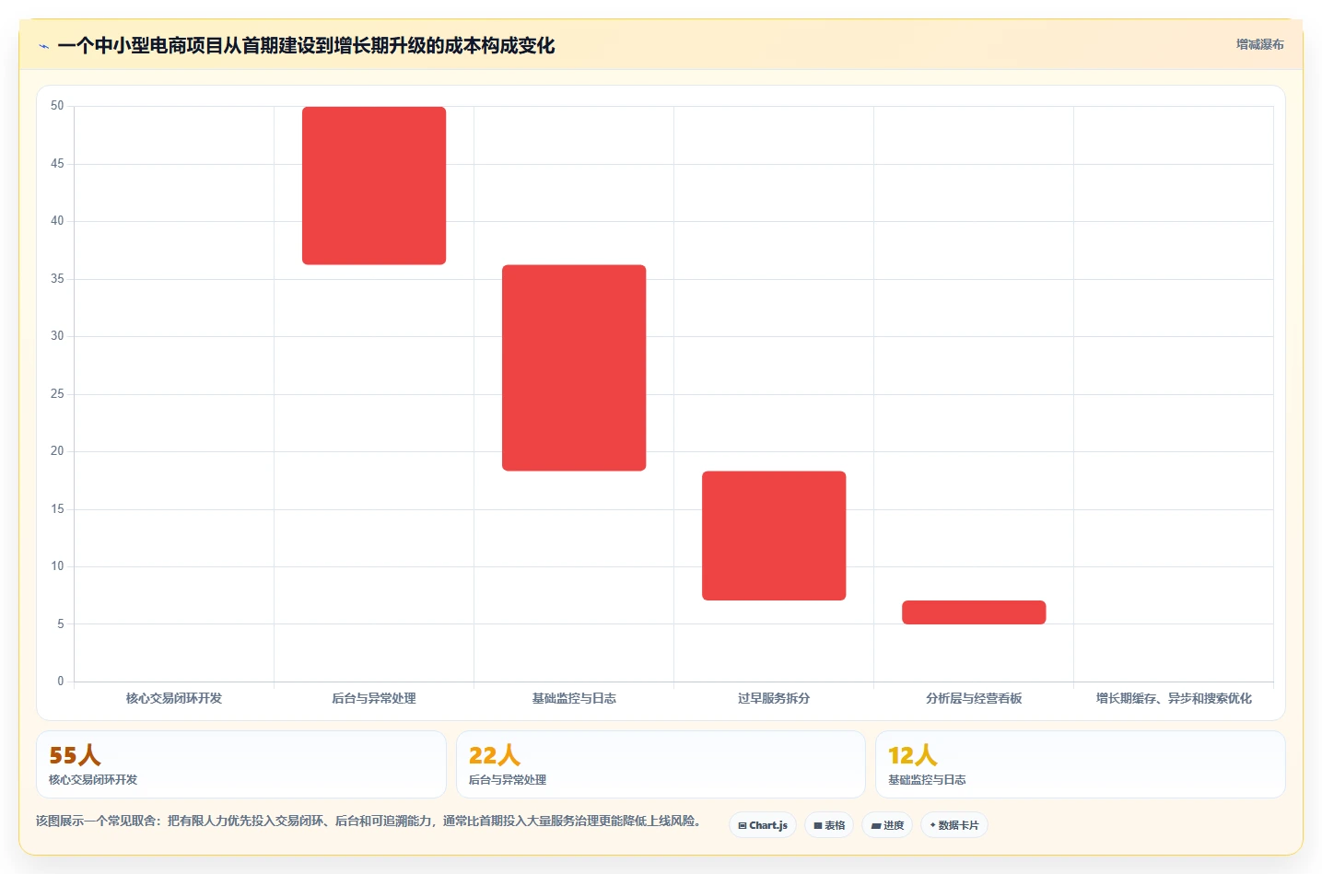The height and width of the screenshot is (874, 1322).
Task: Click the axis label 核心交易闭环开发
Action: pyautogui.click(x=174, y=698)
